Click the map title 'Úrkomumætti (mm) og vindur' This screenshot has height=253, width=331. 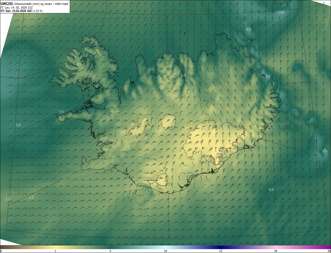tap(31, 4)
